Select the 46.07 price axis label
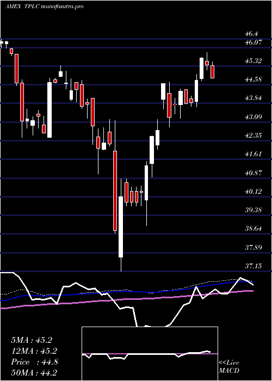 click(x=254, y=42)
